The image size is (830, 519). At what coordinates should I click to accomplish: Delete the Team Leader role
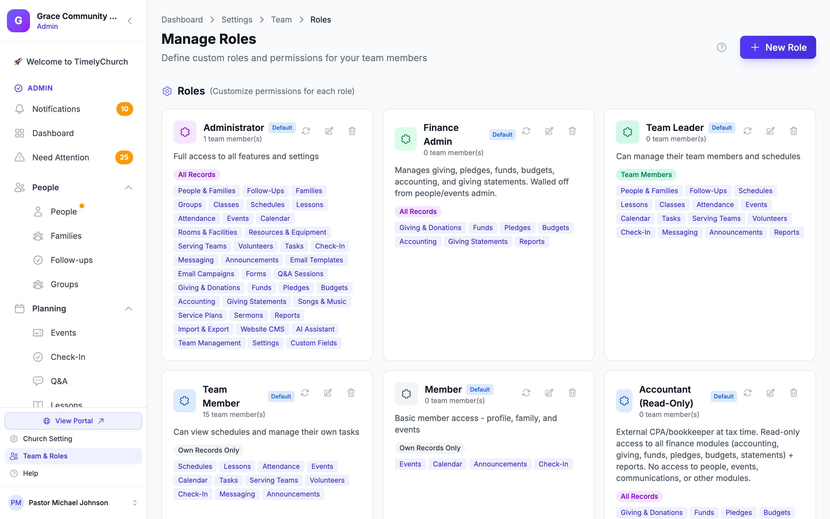coord(793,131)
